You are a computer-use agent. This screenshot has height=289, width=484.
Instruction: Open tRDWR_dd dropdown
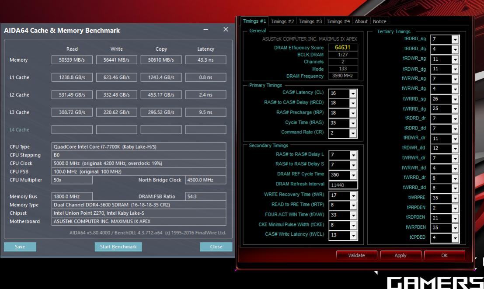(455, 149)
